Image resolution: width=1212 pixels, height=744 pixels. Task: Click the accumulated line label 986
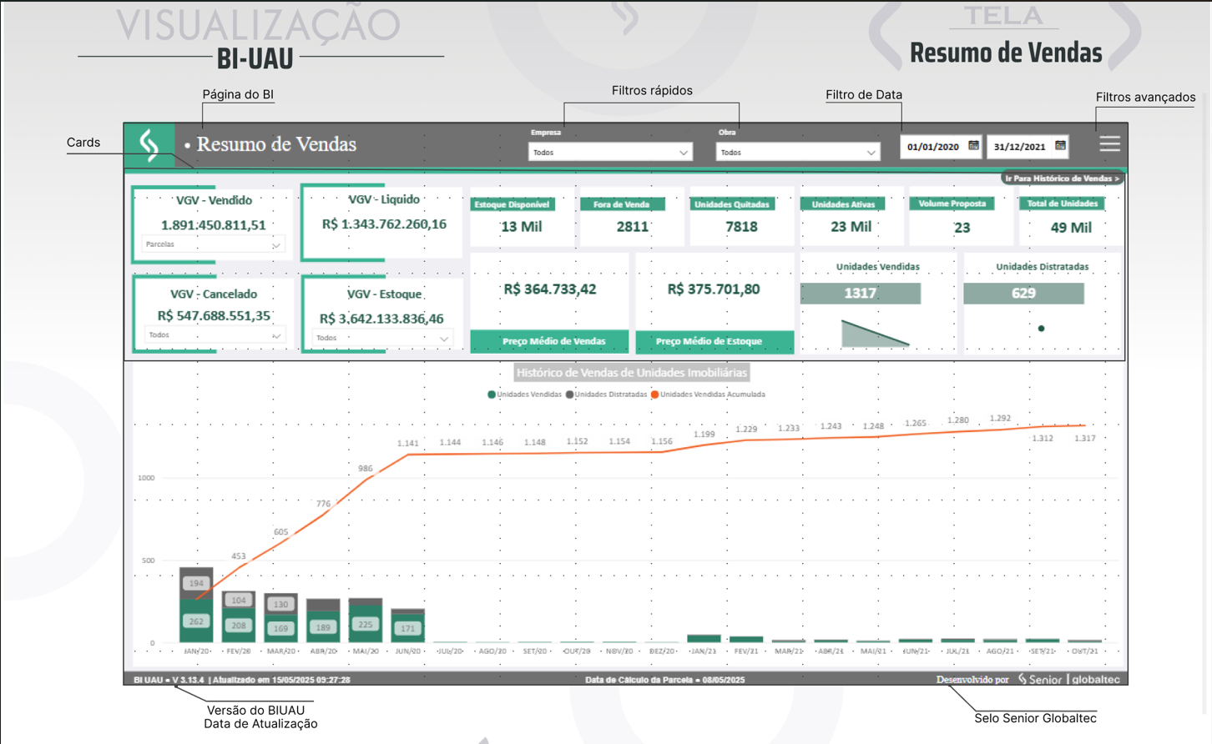(x=366, y=469)
